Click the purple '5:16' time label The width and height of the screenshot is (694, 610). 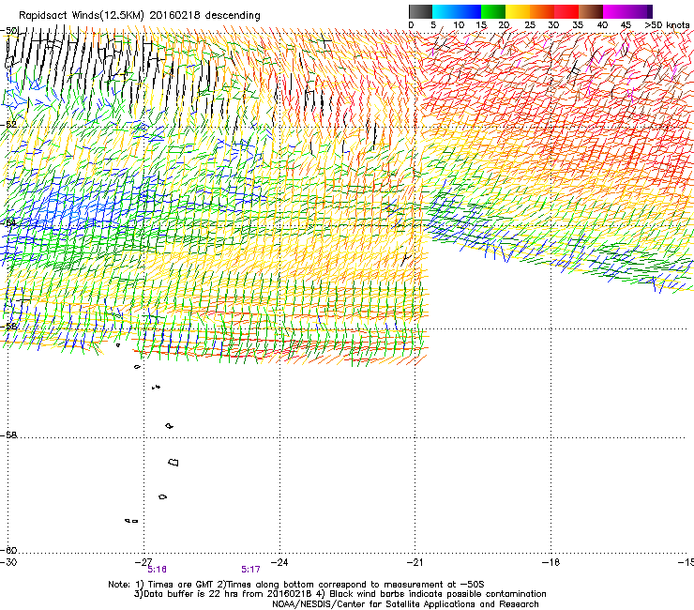click(x=158, y=570)
